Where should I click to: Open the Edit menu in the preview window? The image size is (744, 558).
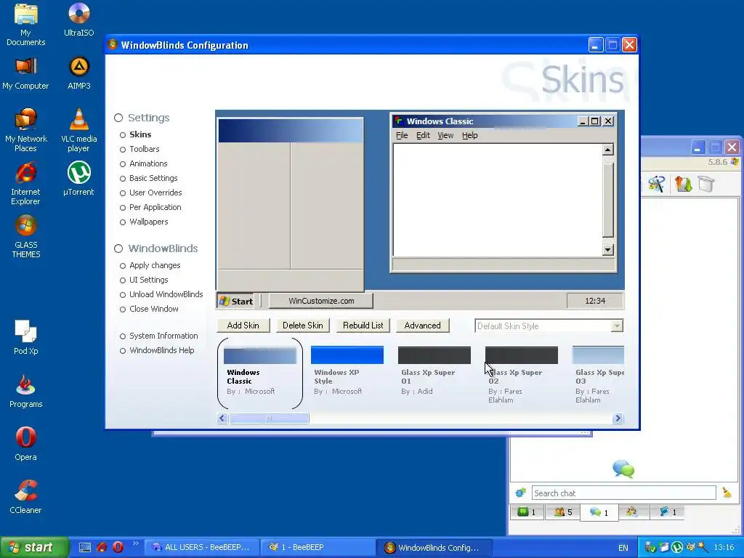pyautogui.click(x=423, y=136)
